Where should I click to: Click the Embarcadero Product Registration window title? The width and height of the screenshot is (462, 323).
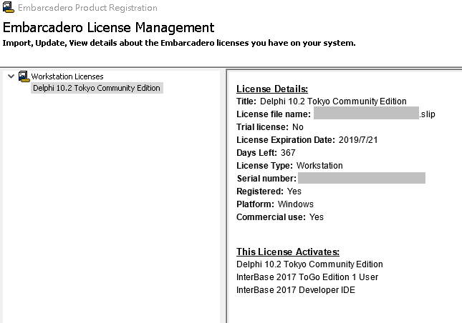tap(87, 8)
